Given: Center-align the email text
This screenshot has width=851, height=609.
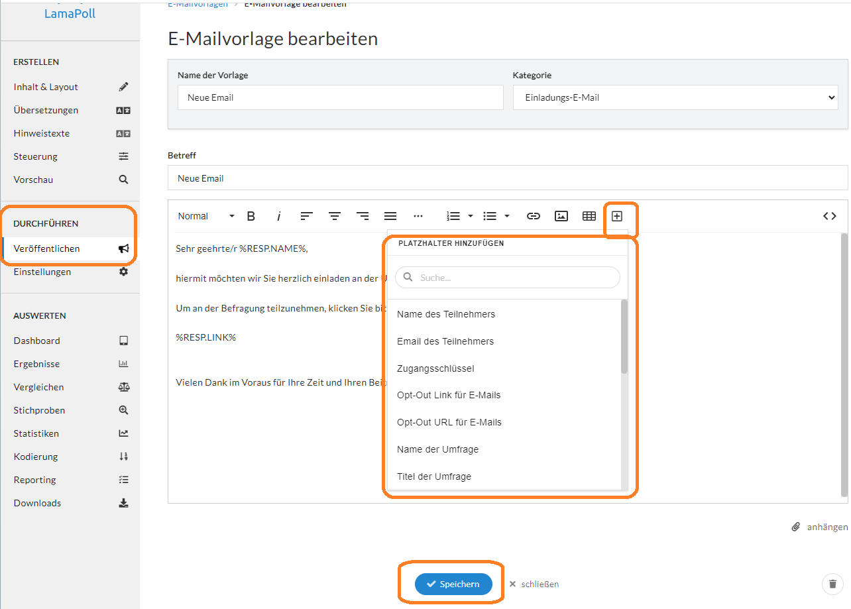Looking at the screenshot, I should (335, 215).
